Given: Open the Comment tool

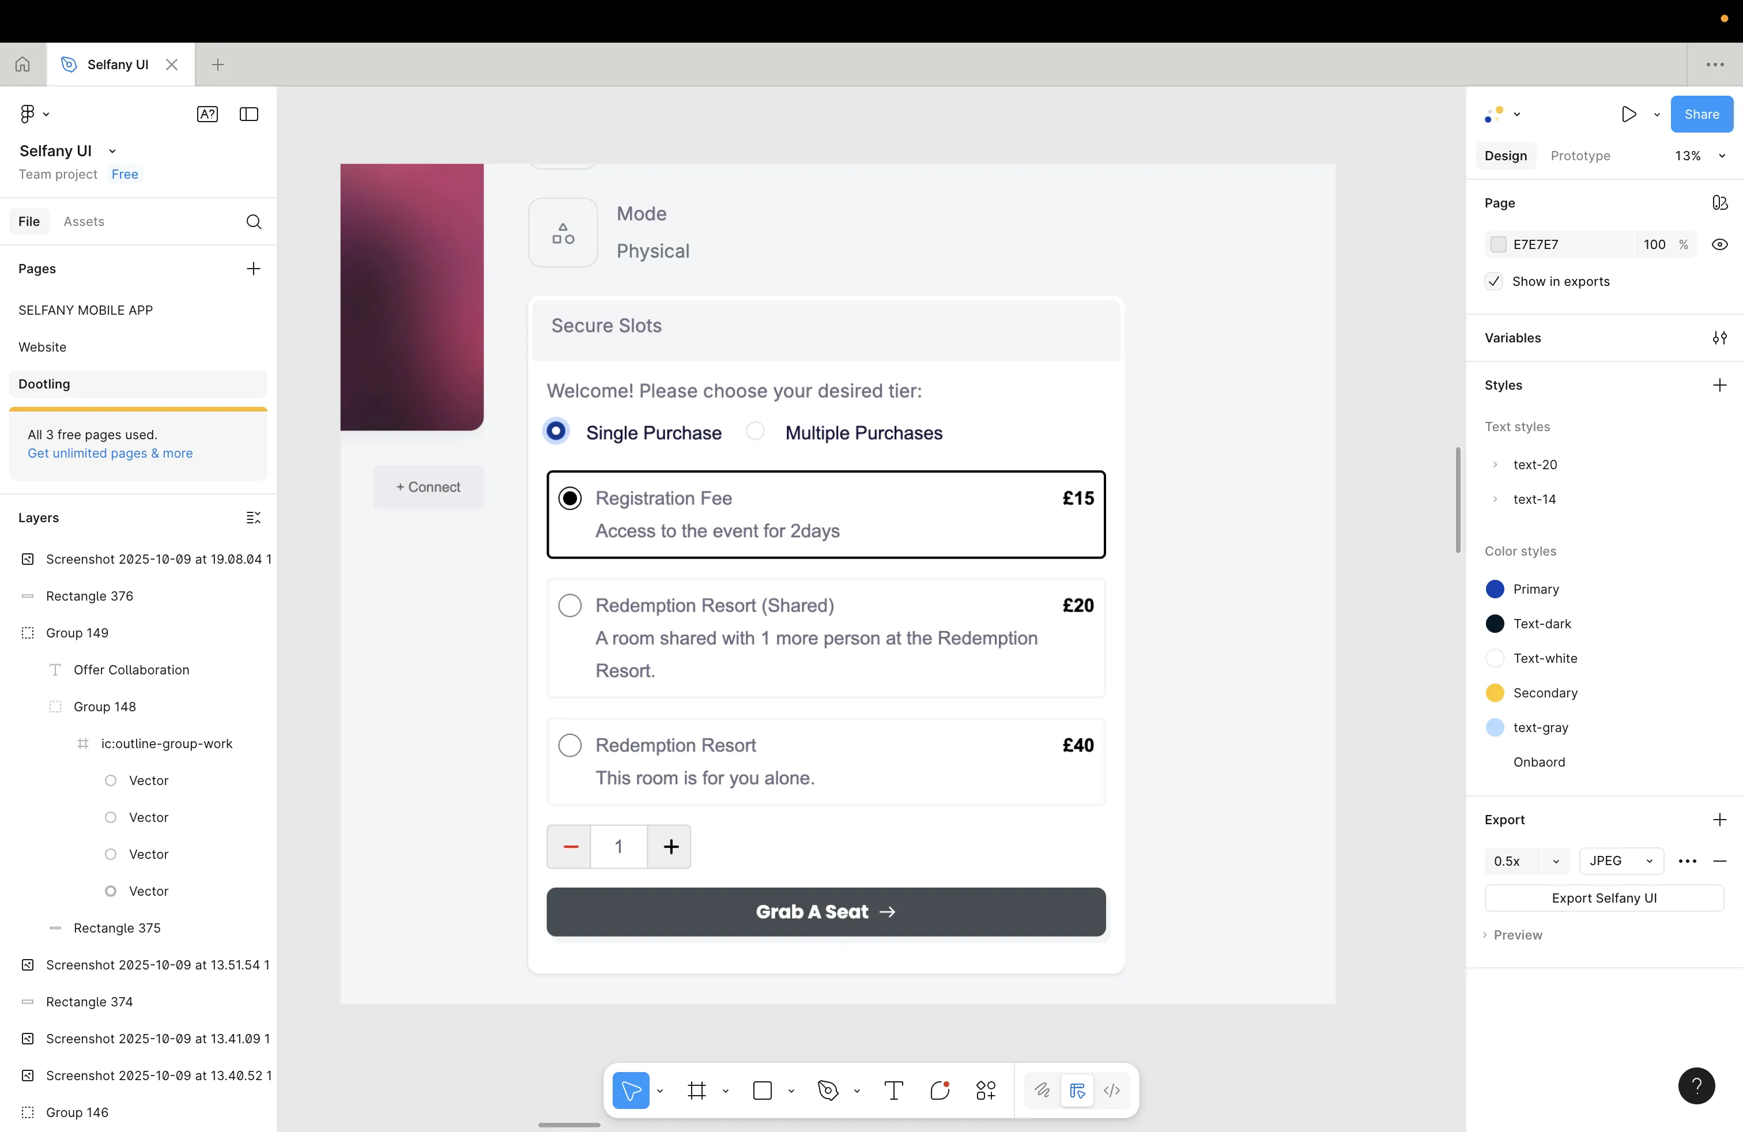Looking at the screenshot, I should click(940, 1091).
